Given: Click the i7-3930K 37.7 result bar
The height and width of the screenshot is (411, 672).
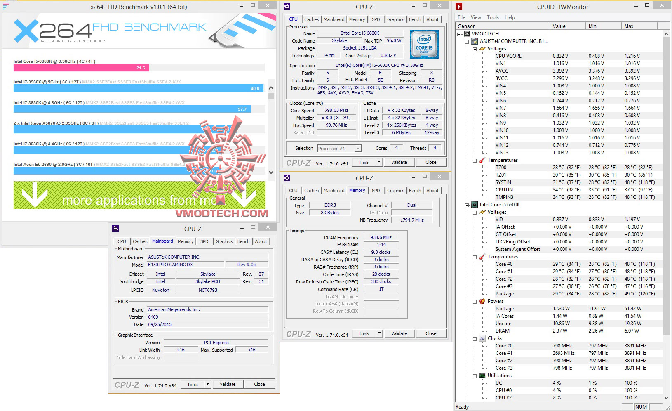Looking at the screenshot, I should click(x=132, y=109).
